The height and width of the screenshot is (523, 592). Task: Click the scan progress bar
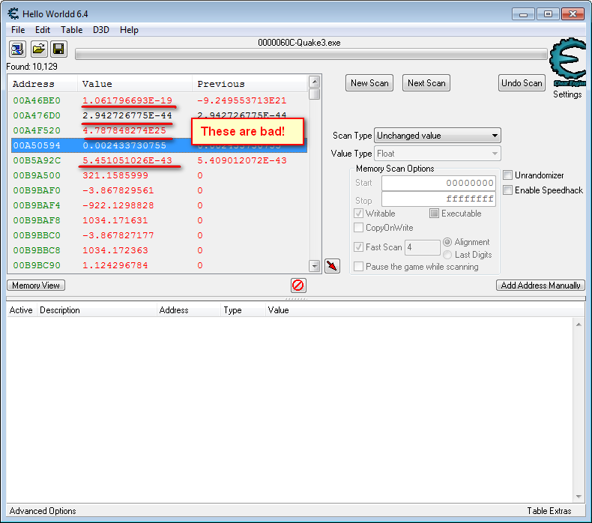point(311,55)
